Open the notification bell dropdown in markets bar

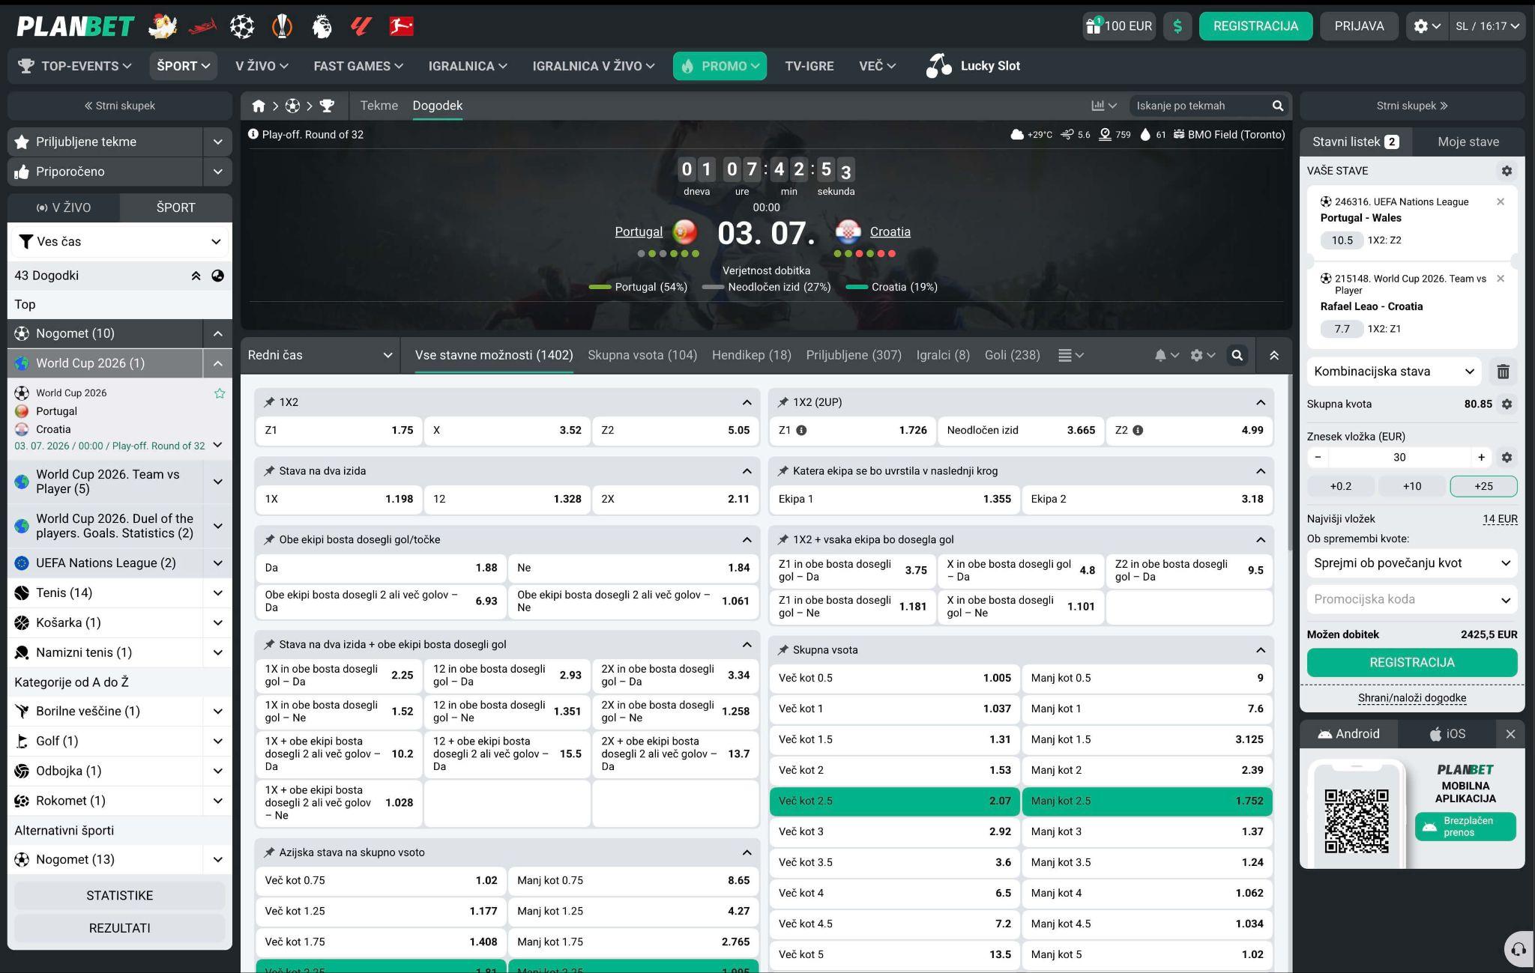[1167, 356]
